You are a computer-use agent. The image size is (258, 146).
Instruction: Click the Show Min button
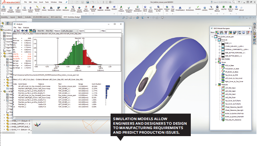click(x=41, y=31)
